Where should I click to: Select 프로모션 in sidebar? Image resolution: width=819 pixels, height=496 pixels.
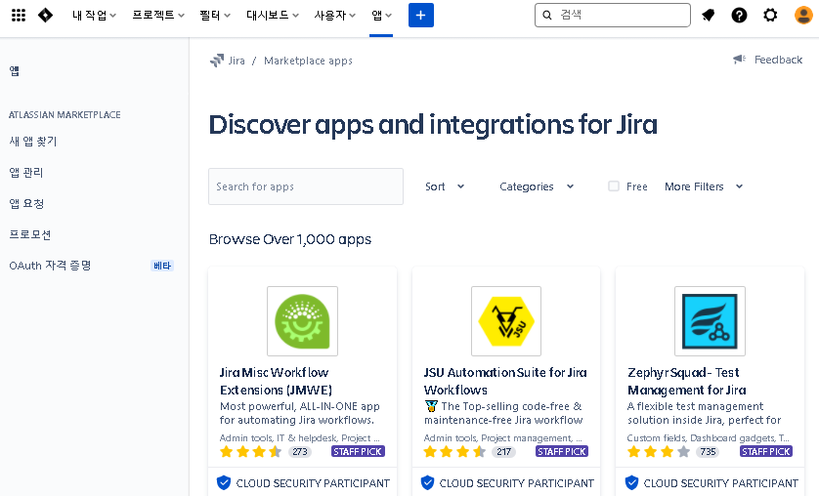click(x=30, y=234)
